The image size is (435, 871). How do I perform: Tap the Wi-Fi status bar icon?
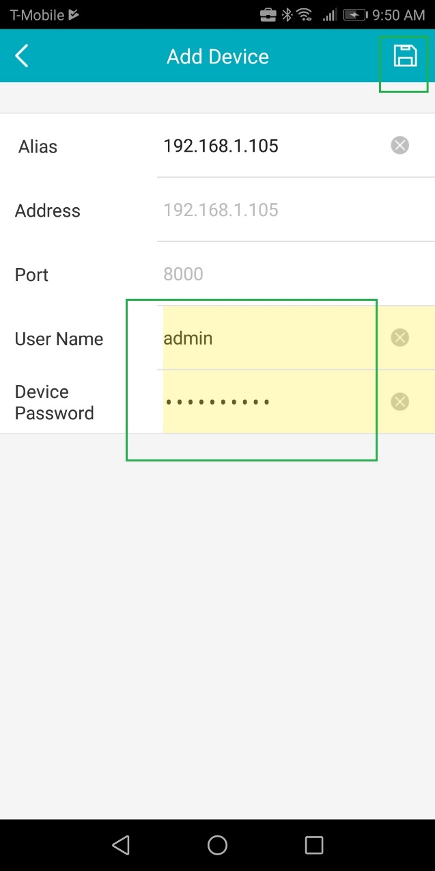(x=305, y=14)
